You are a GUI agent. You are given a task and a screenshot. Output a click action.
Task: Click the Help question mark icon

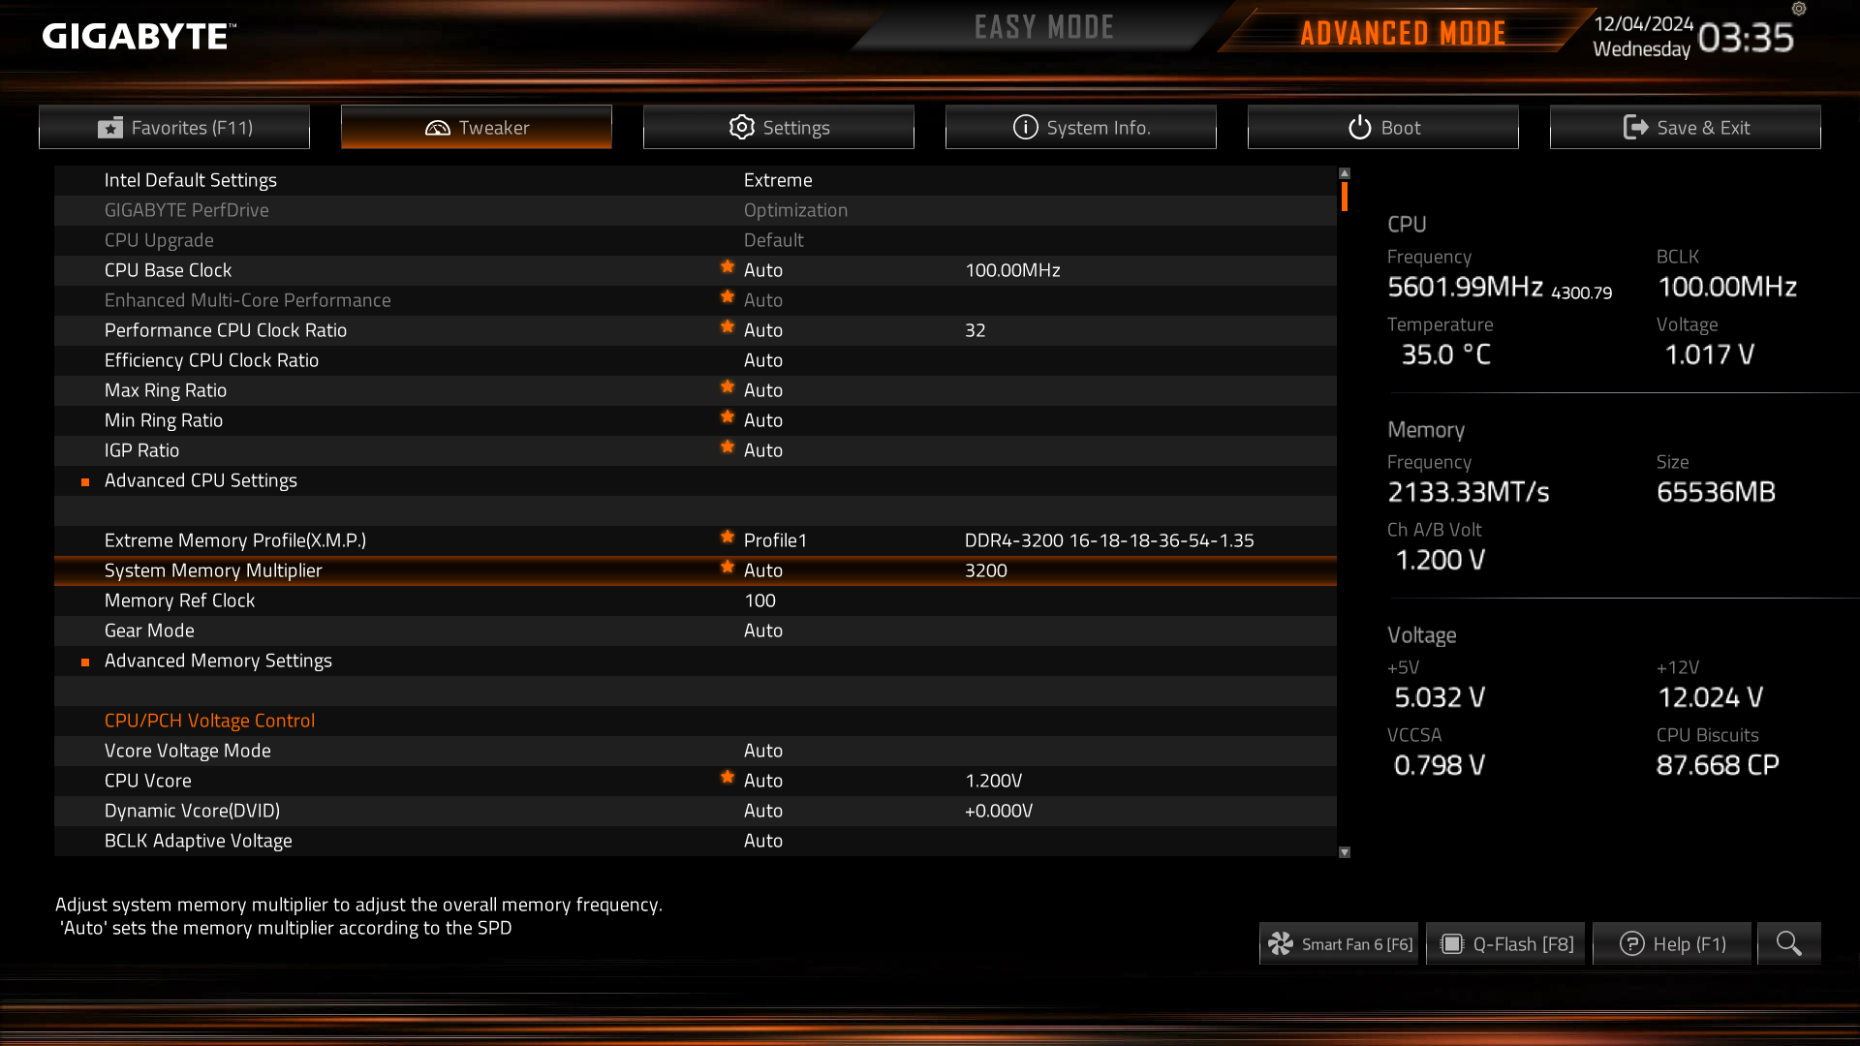[x=1632, y=944]
